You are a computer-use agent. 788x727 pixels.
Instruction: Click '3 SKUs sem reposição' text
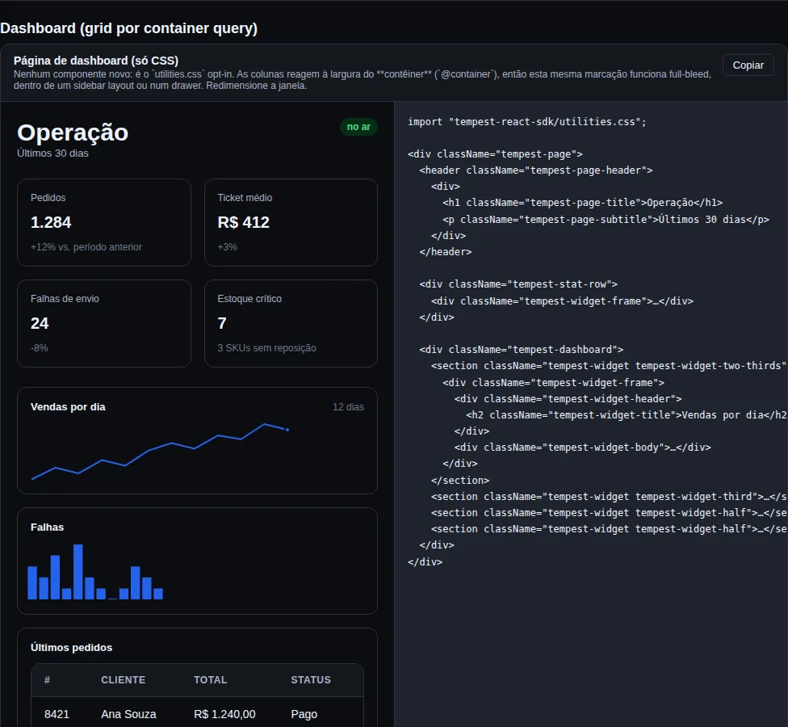pos(267,348)
